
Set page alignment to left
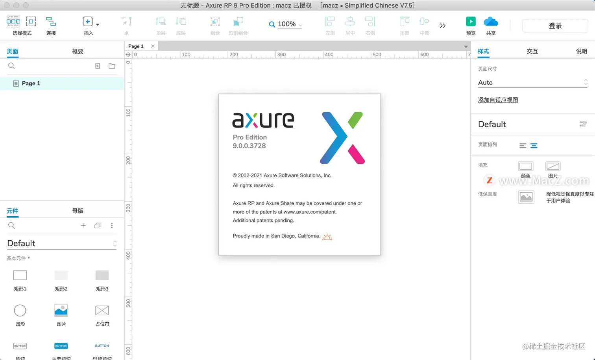click(x=523, y=146)
